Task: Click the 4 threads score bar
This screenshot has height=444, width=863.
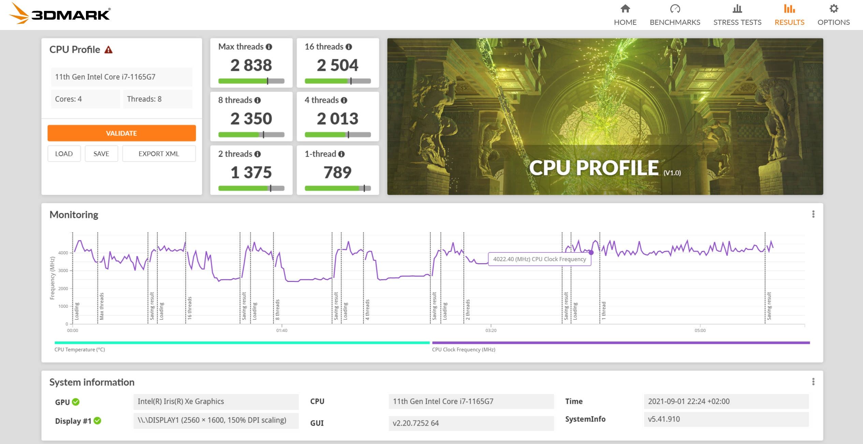Action: click(x=338, y=135)
